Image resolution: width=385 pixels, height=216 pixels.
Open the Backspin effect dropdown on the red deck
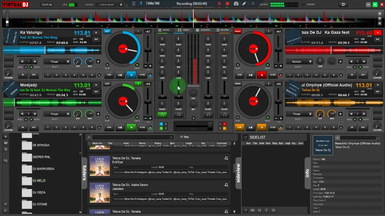pyautogui.click(x=299, y=61)
